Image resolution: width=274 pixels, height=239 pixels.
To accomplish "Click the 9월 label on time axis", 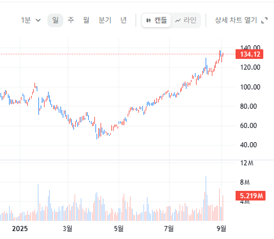I will coord(221,229).
